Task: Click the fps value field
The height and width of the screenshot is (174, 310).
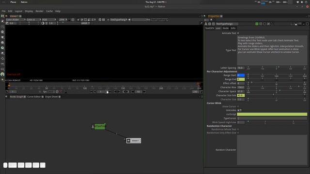Action: tap(51, 92)
